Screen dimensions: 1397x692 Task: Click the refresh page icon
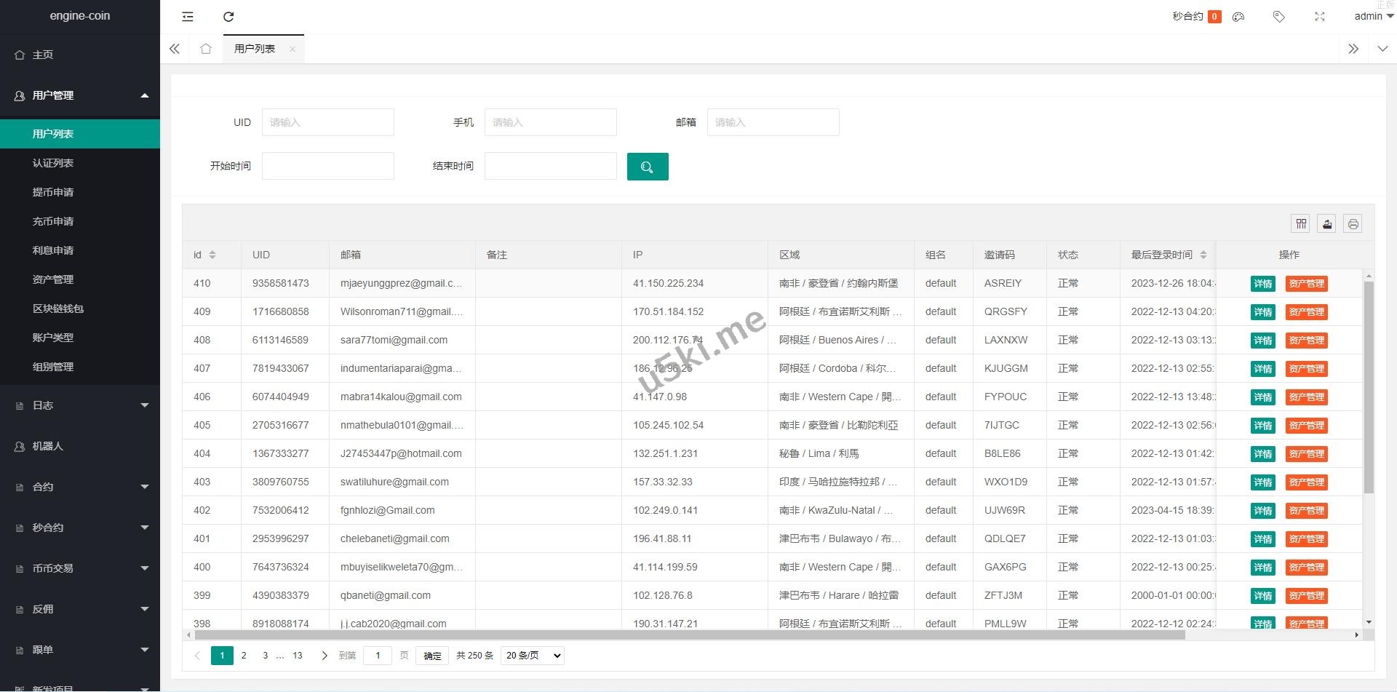click(x=228, y=17)
